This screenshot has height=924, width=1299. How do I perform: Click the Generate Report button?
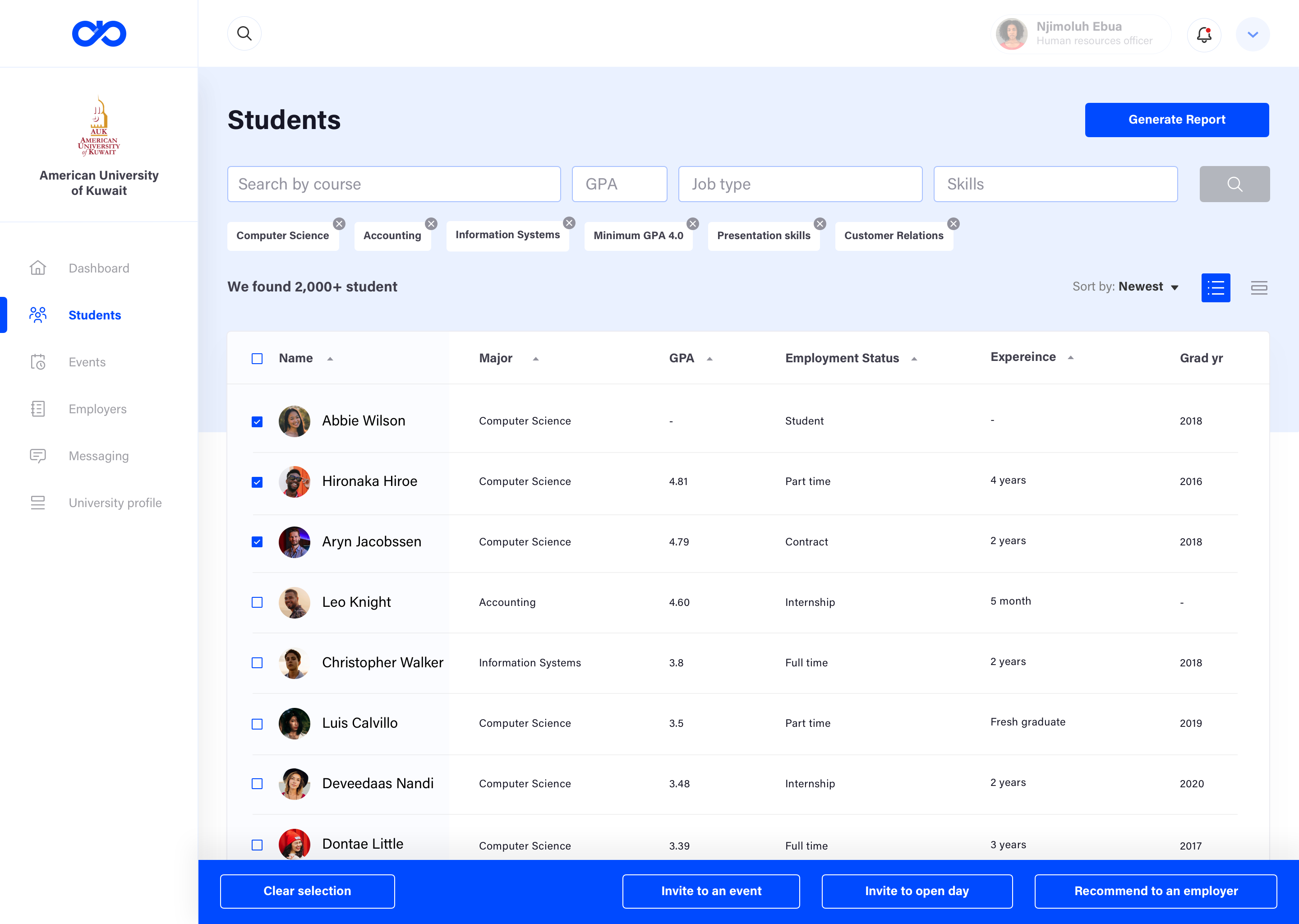tap(1177, 120)
